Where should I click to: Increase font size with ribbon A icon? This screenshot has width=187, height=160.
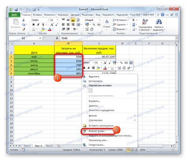click(x=52, y=24)
